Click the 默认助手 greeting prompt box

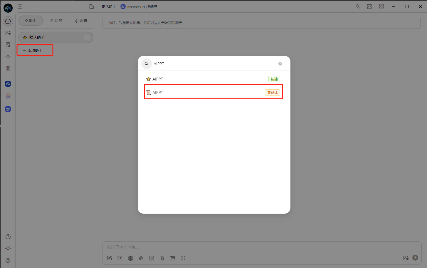click(261, 23)
